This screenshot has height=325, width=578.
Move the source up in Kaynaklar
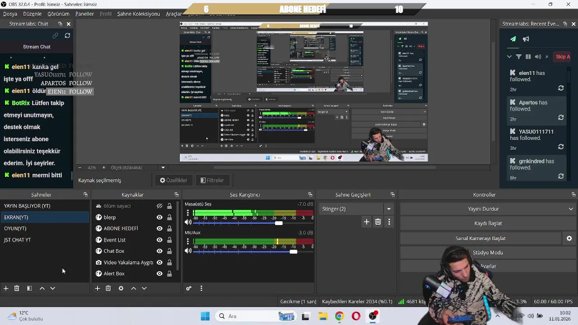(x=134, y=288)
